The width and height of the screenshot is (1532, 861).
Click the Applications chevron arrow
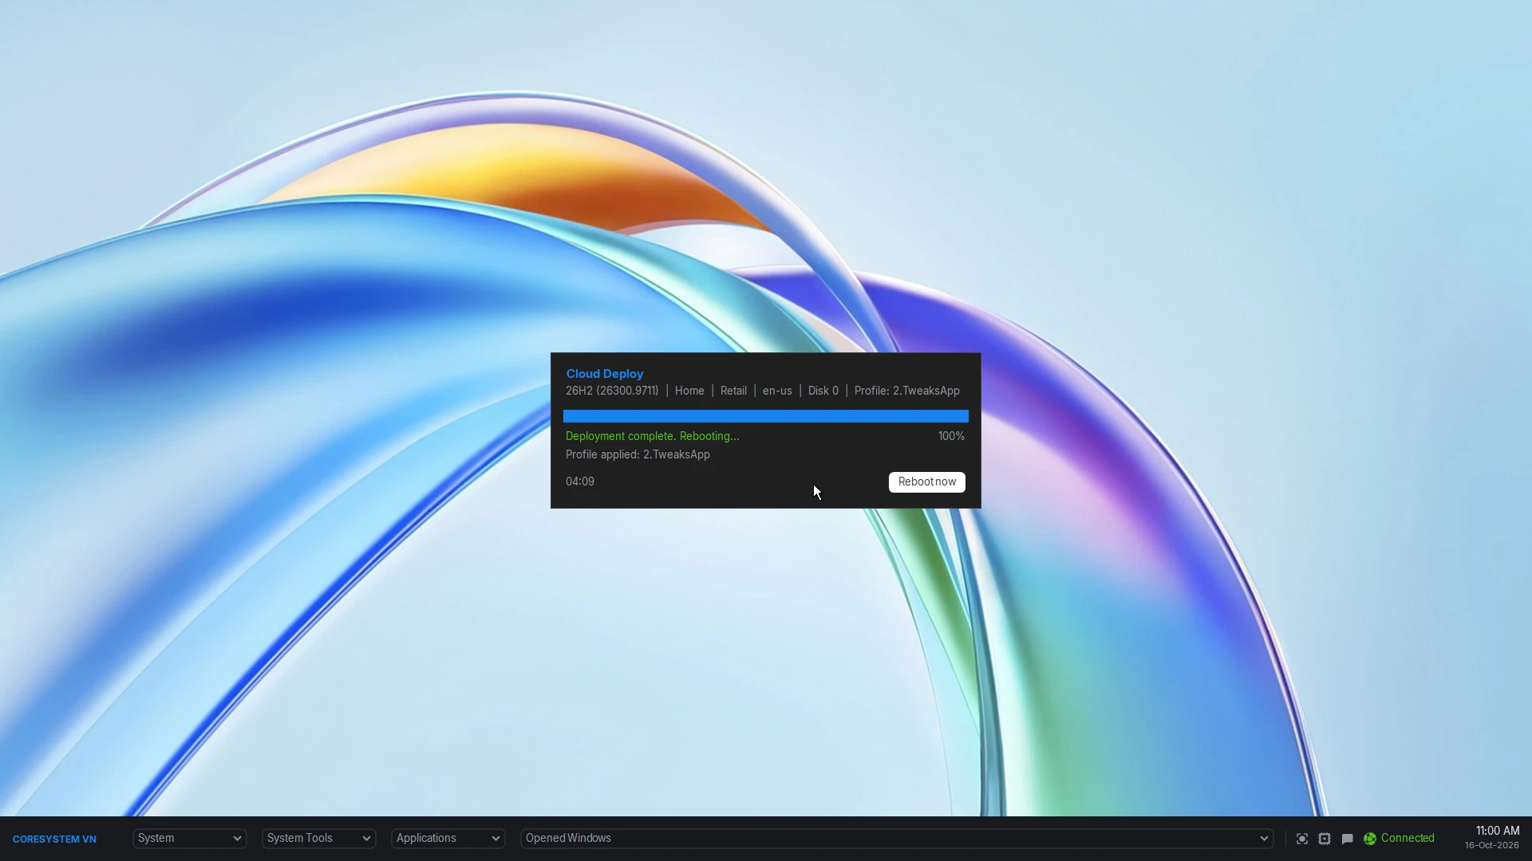[496, 839]
